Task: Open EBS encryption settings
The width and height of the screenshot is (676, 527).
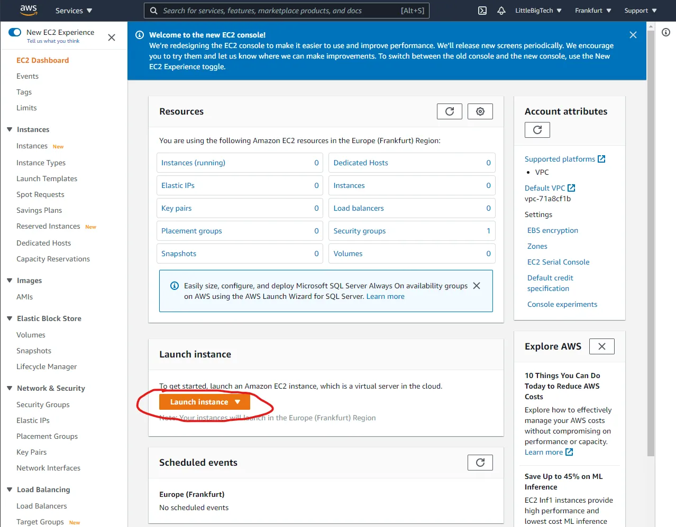Action: tap(553, 230)
